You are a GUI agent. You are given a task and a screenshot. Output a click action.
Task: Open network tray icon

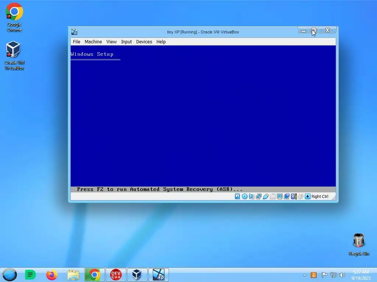point(334,275)
